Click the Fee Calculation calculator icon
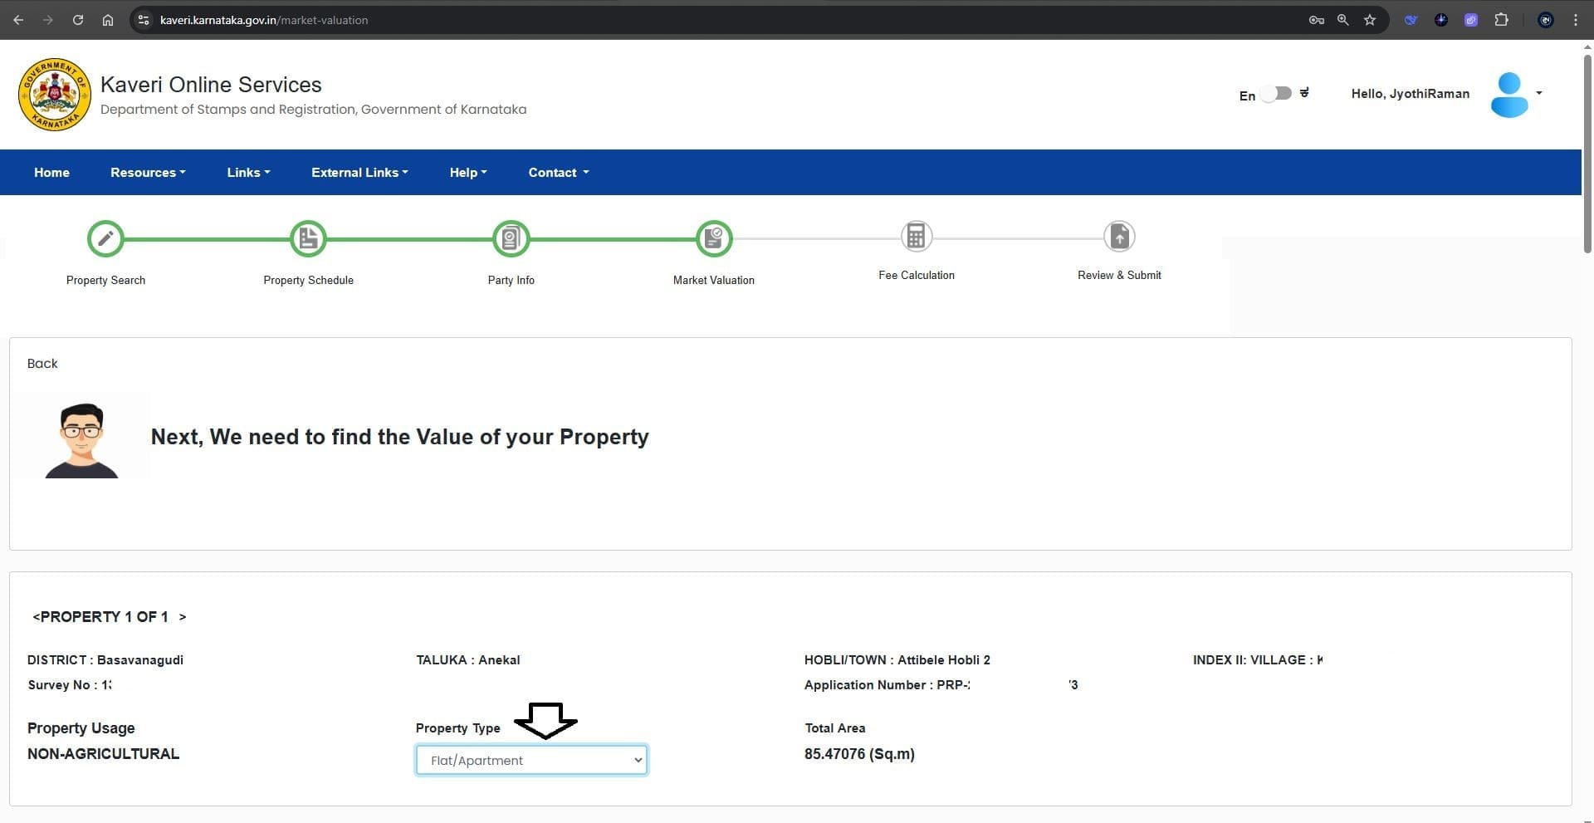This screenshot has width=1594, height=823. coord(916,237)
